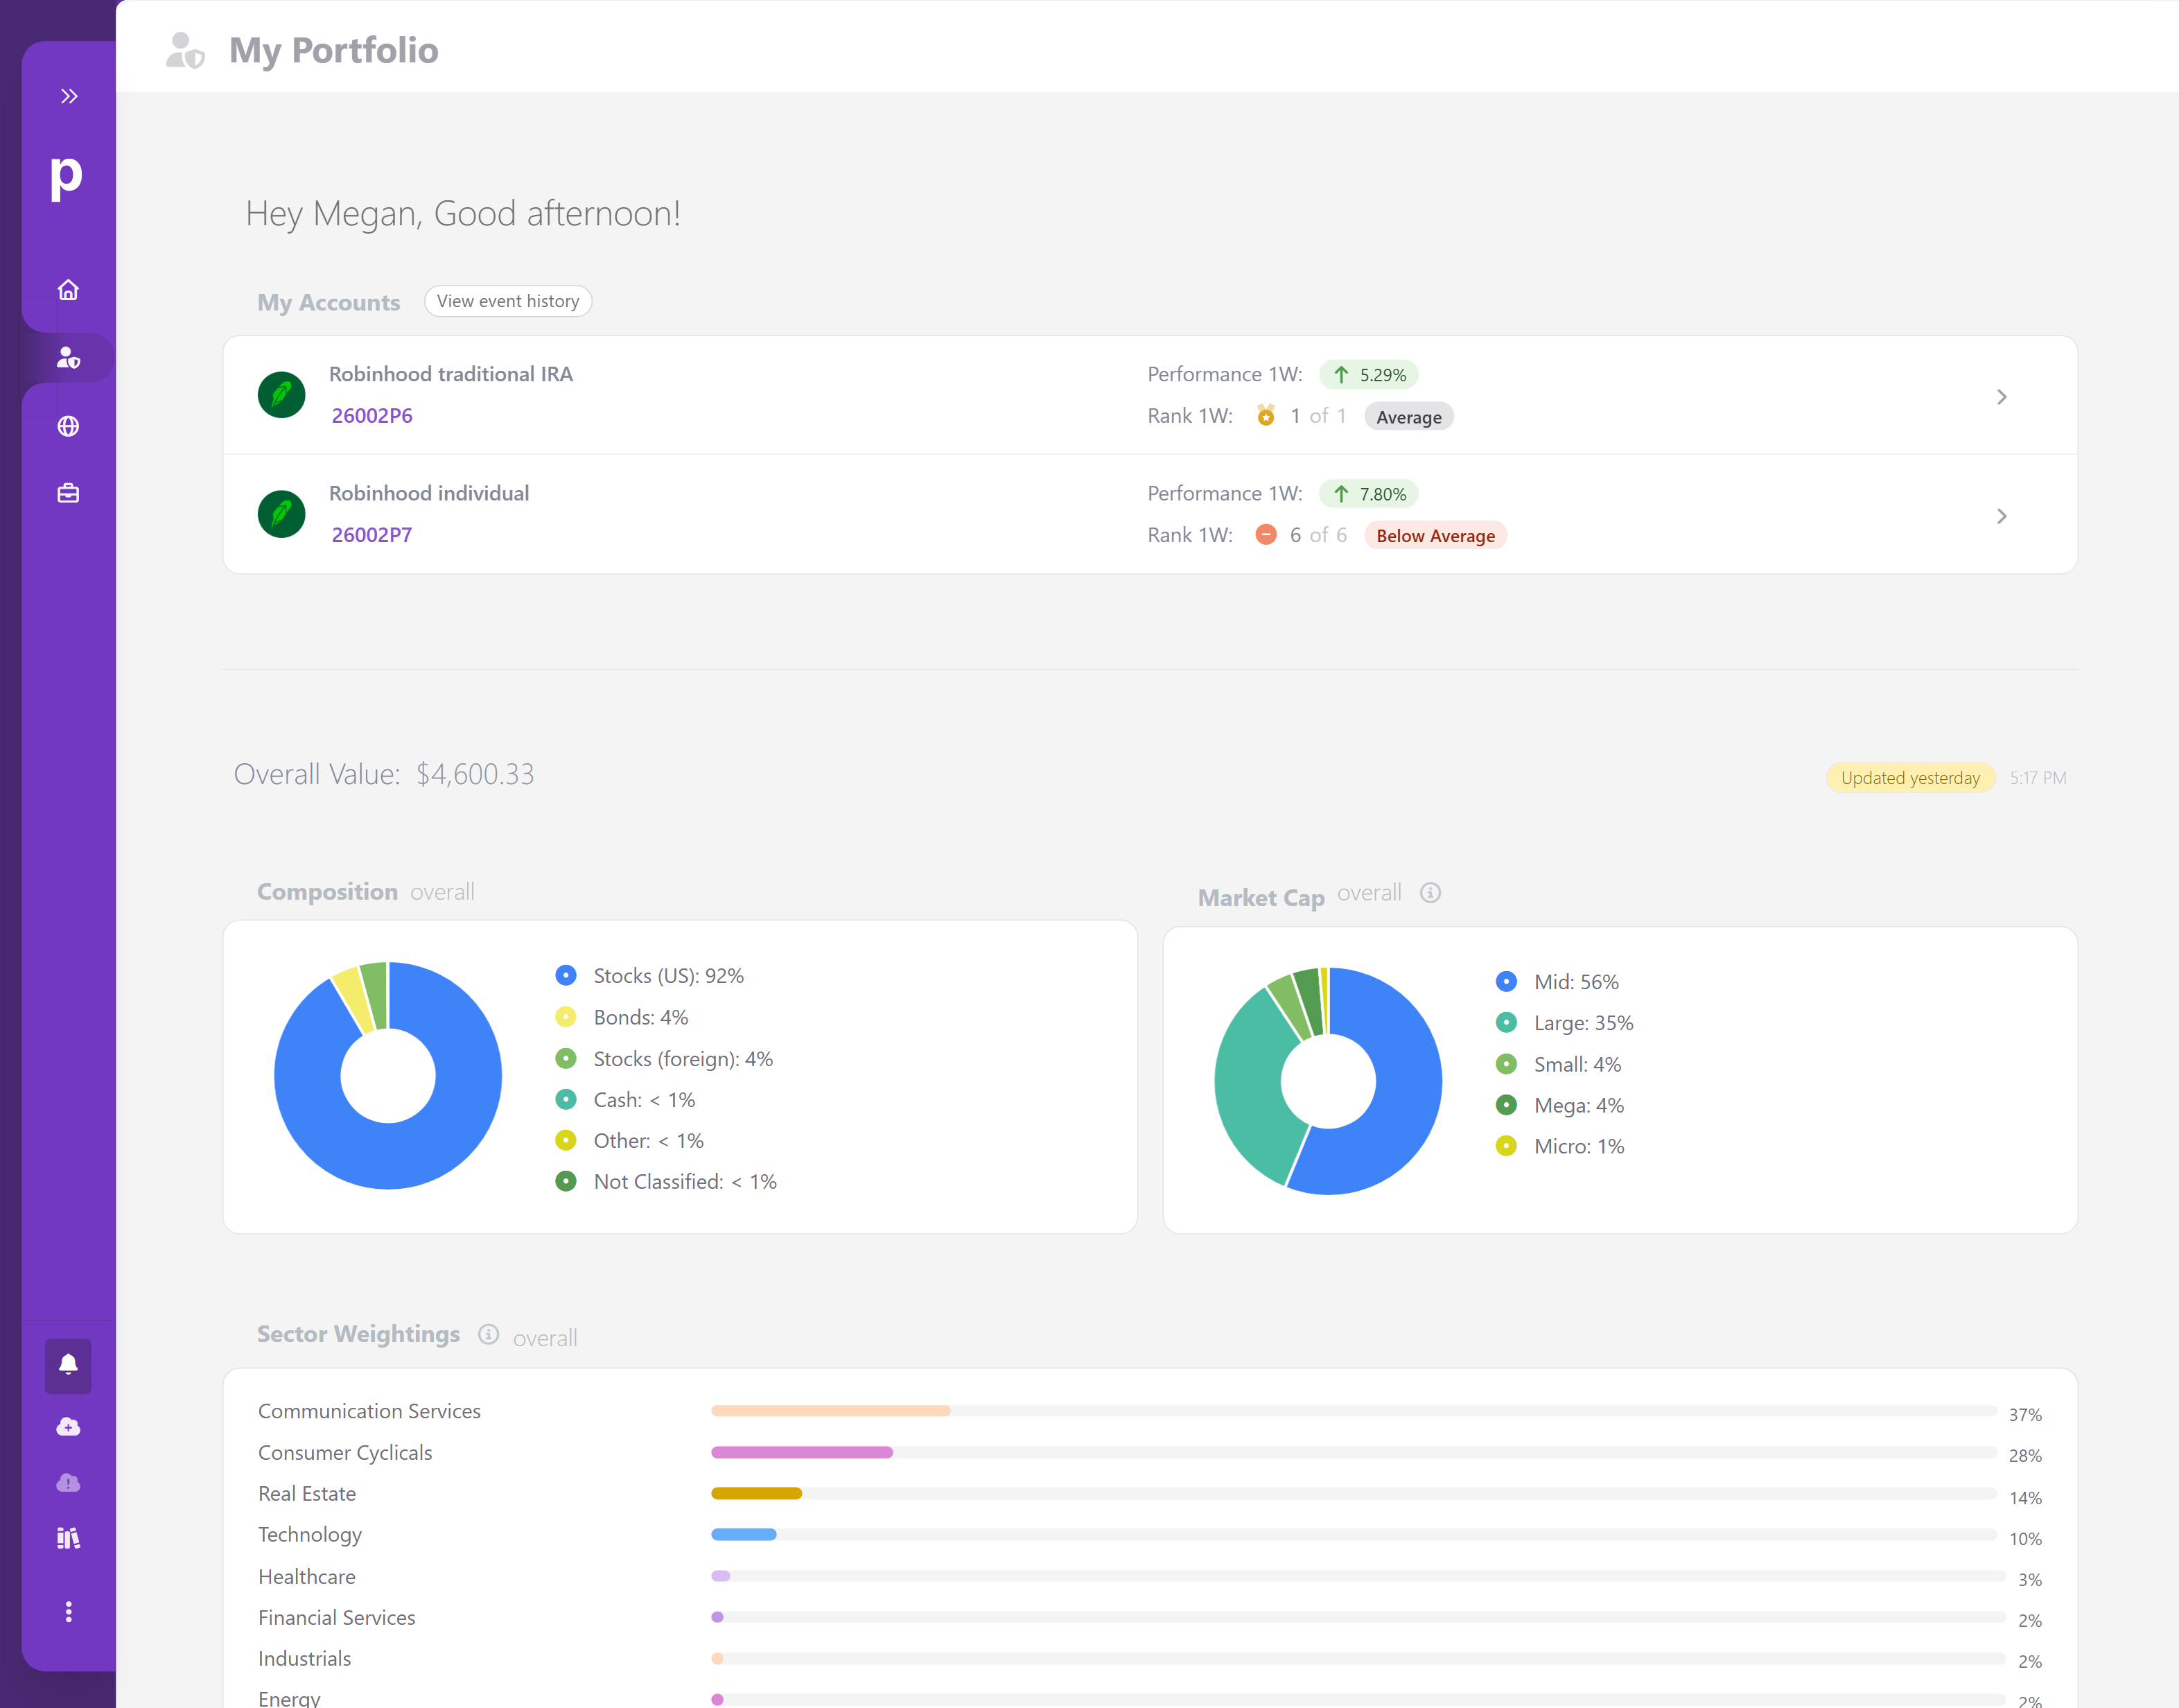The height and width of the screenshot is (1708, 2179).
Task: Select the My Accounts shield icon
Action: [67, 358]
